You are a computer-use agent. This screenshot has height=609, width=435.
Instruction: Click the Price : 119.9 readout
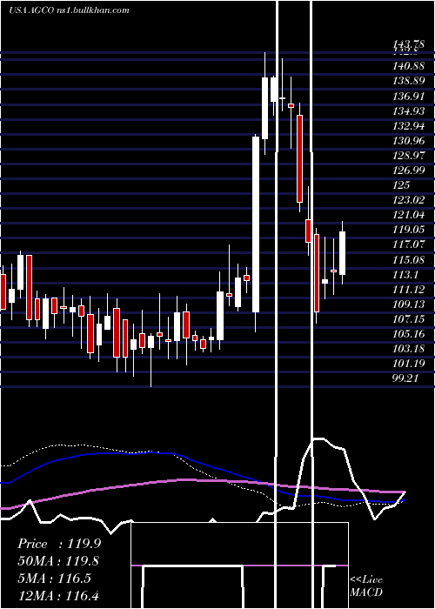click(x=59, y=544)
